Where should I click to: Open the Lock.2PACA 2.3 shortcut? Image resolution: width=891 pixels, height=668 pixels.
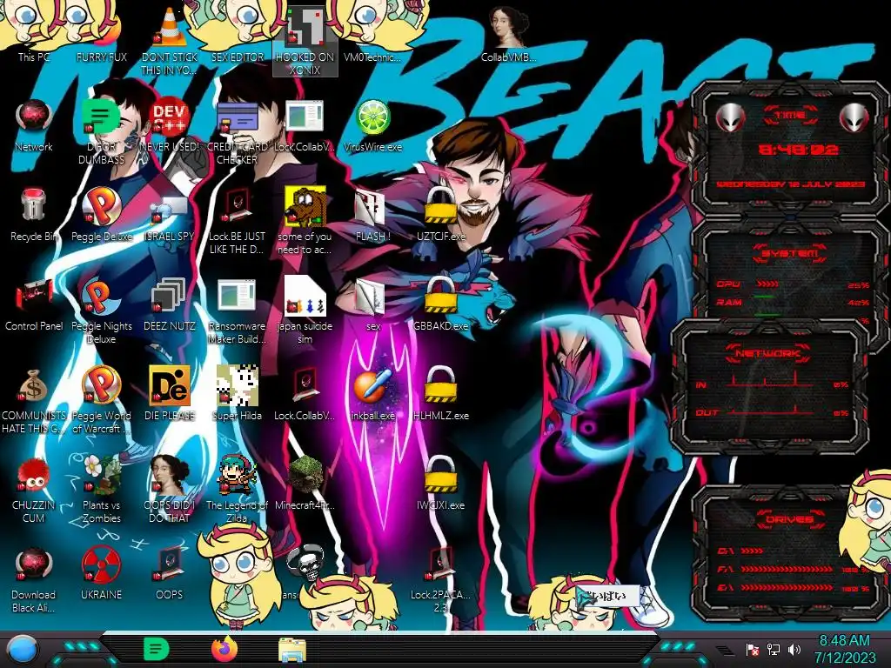click(440, 579)
